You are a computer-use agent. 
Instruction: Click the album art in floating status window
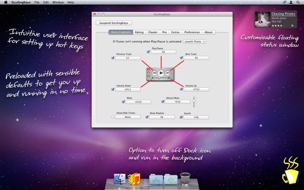coord(263,19)
